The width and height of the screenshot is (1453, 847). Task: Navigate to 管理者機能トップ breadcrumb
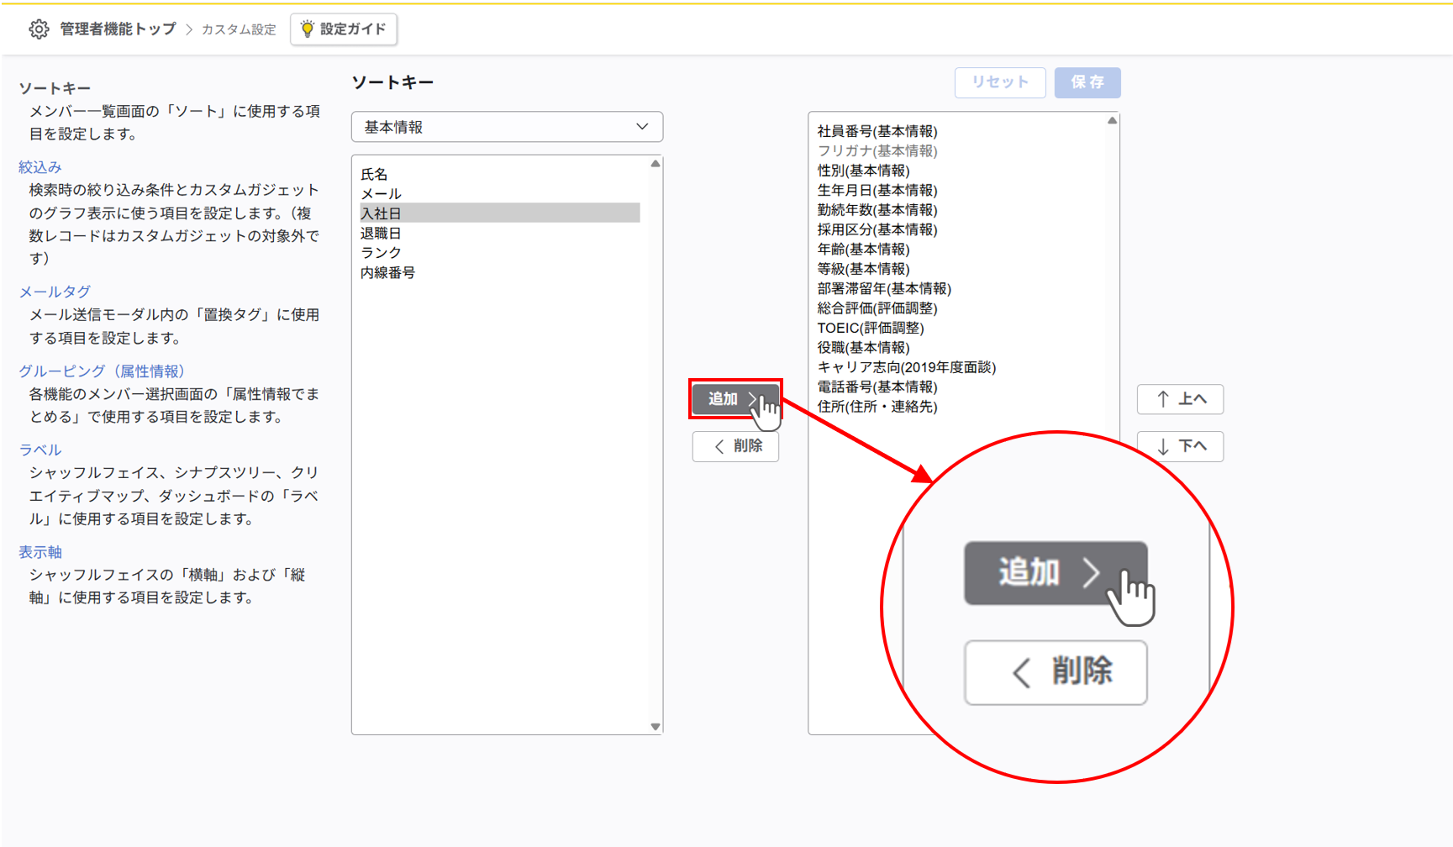(118, 29)
